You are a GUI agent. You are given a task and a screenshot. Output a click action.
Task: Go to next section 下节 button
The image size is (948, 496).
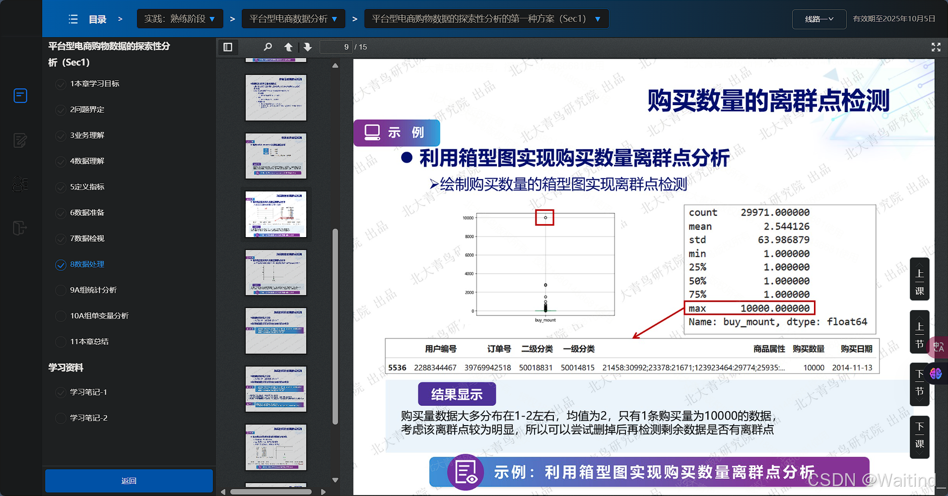[x=919, y=384]
